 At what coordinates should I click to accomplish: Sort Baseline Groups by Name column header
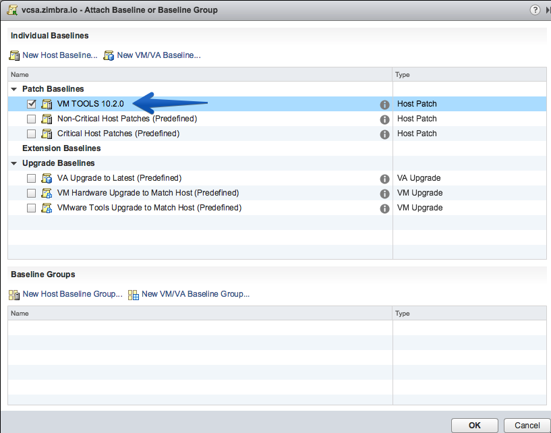[200, 313]
